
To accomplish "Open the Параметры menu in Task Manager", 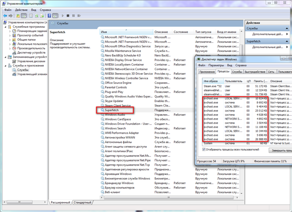I will [216, 65].
